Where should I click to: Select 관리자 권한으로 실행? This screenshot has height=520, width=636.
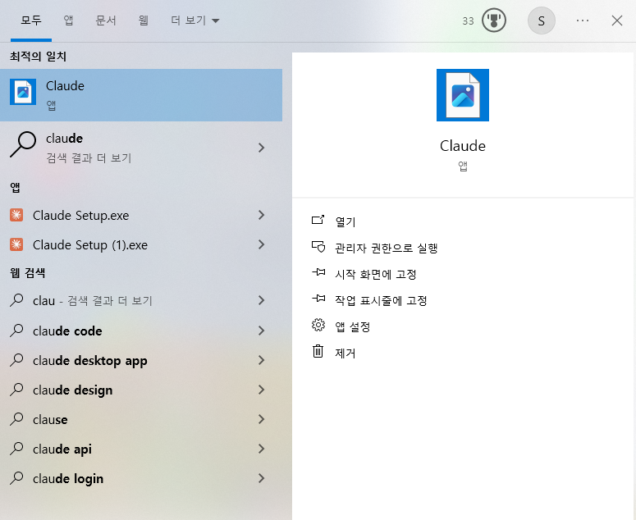387,248
